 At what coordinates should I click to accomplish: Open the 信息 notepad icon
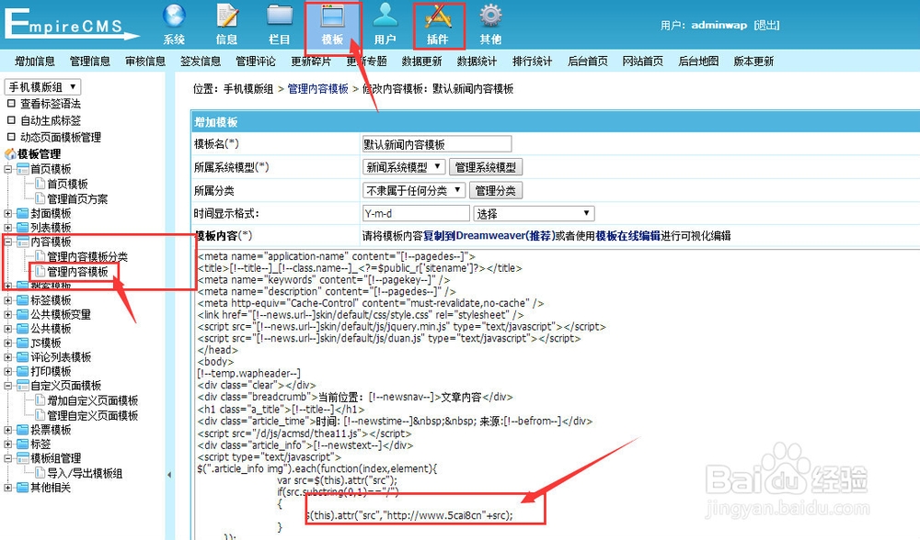click(226, 17)
